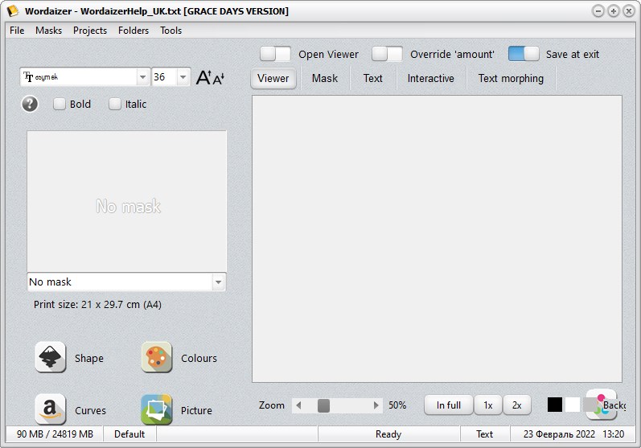
Task: Click the Picture label
Action: click(196, 410)
